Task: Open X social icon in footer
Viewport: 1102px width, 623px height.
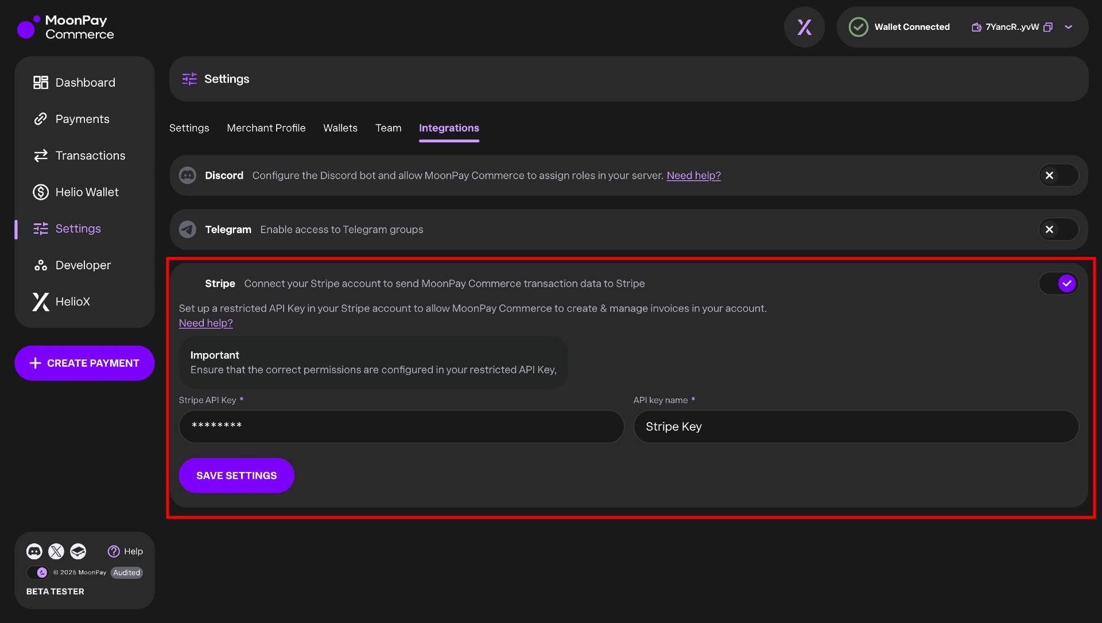Action: [56, 551]
